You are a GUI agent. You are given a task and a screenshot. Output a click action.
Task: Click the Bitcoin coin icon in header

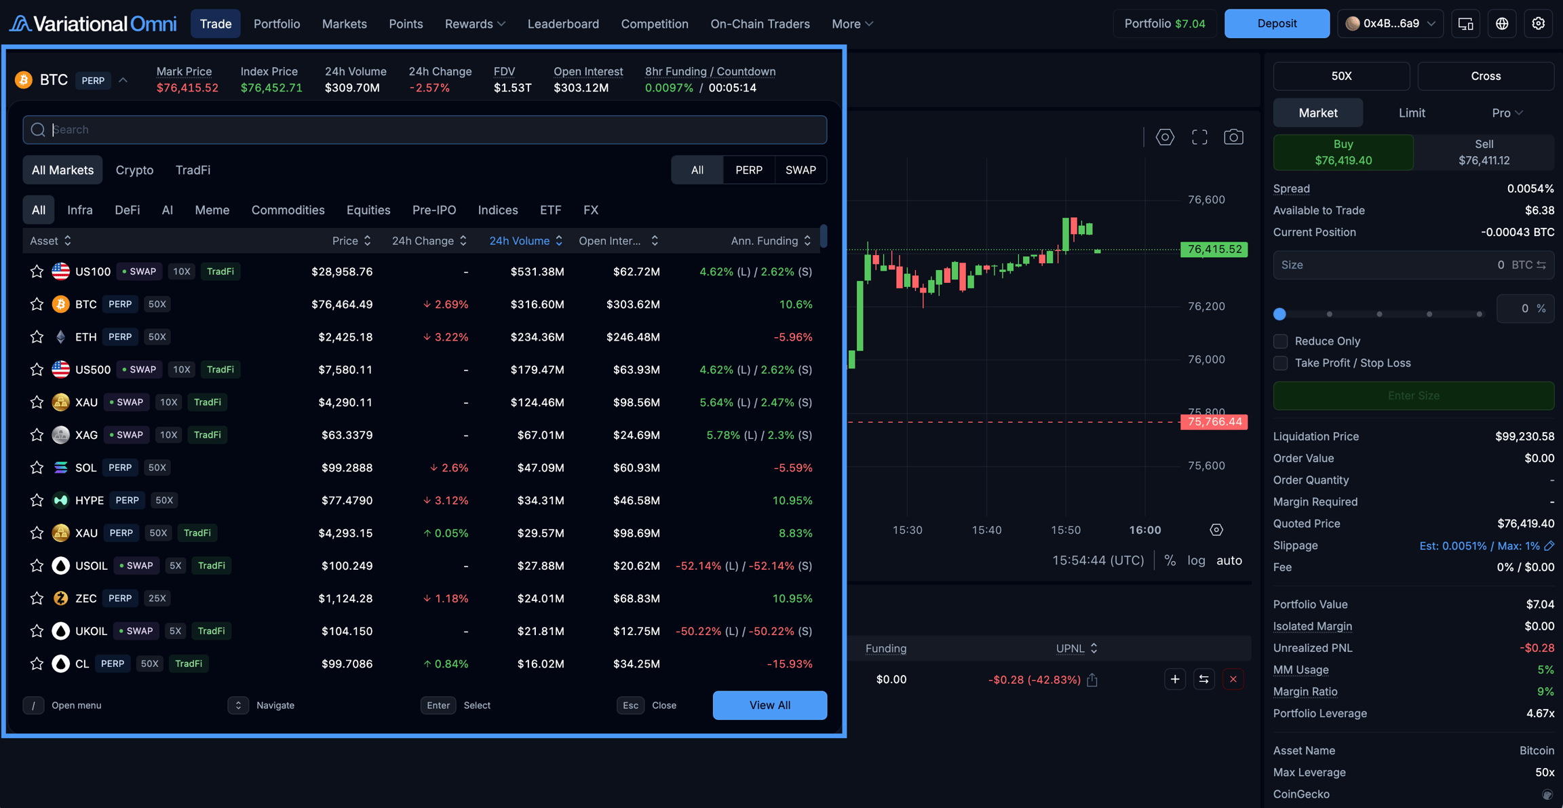[x=24, y=80]
